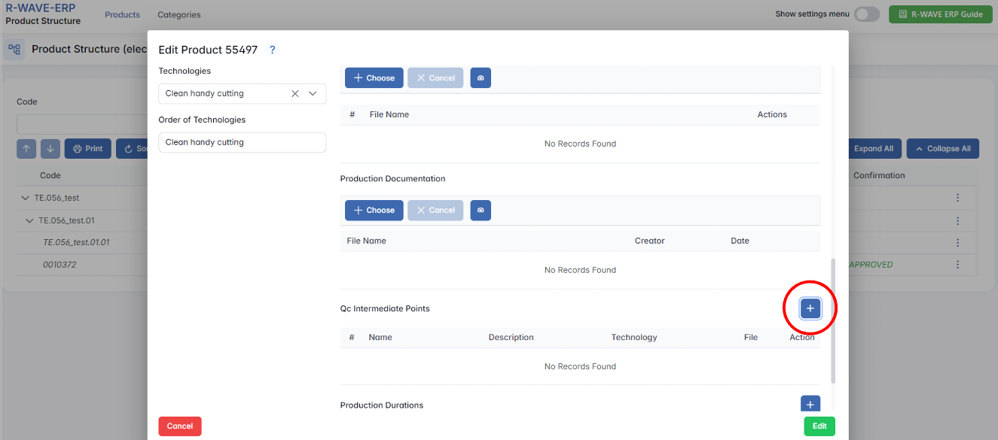Click the plus icon for Production Durations

[x=810, y=405]
